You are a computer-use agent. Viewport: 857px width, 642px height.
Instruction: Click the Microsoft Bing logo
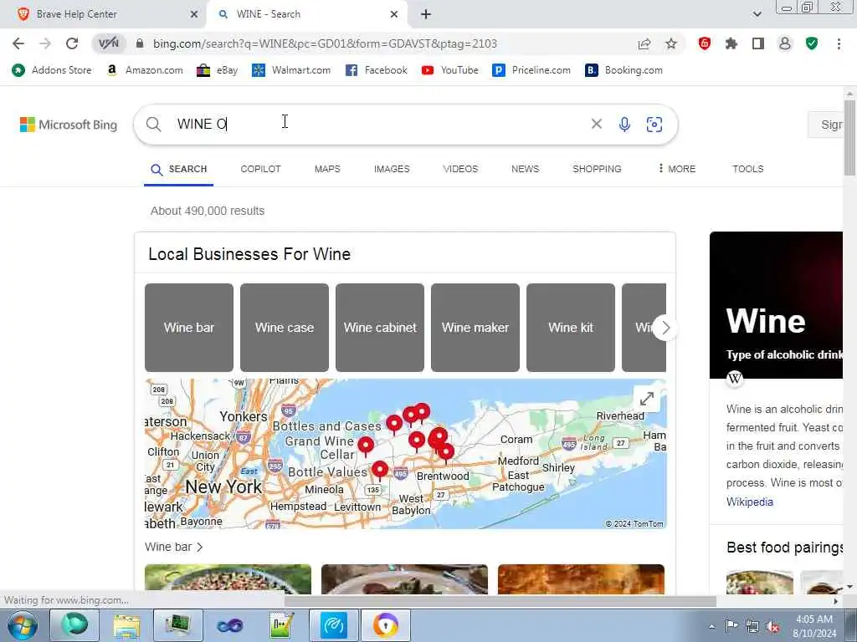tap(69, 125)
